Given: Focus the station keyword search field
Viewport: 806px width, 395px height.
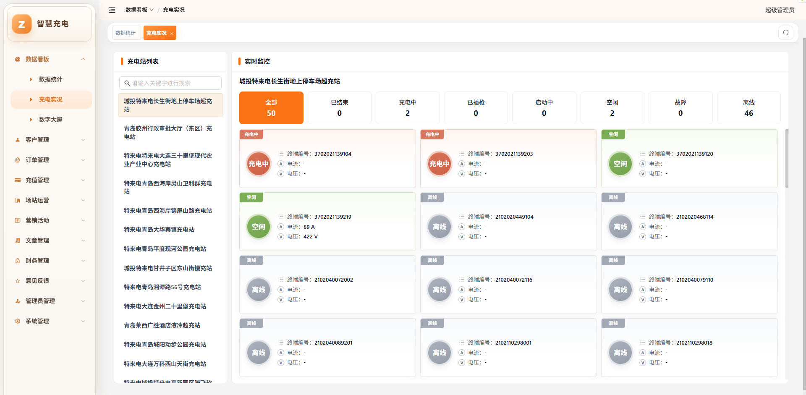Looking at the screenshot, I should point(170,83).
